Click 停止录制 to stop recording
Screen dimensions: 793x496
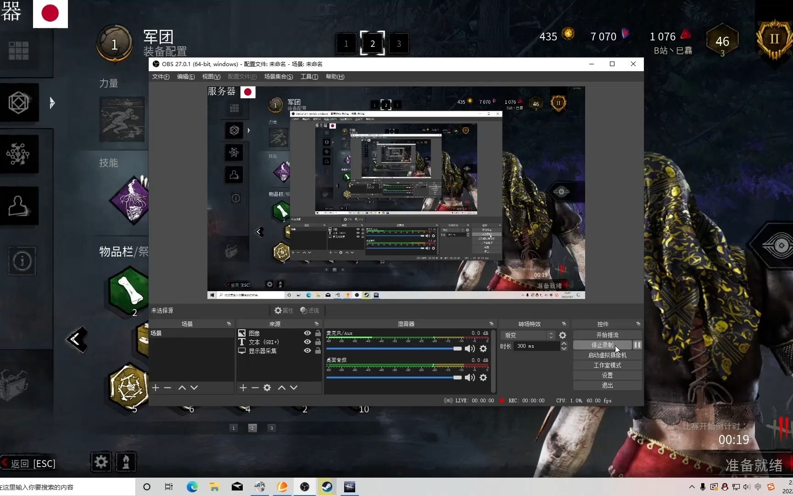point(602,345)
